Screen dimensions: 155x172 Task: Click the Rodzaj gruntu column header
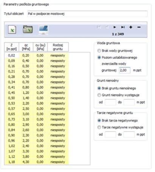tap(58, 47)
